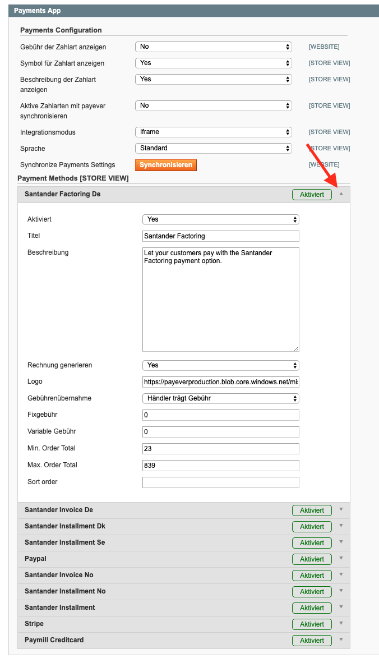Screen dimensions: 379x658
Task: Click Aktiviert badge for Stripe
Action: point(312,624)
